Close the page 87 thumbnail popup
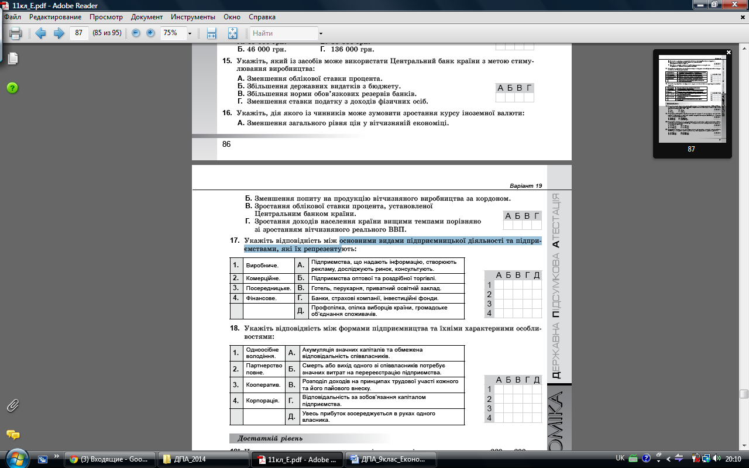The image size is (749, 468). tap(729, 53)
